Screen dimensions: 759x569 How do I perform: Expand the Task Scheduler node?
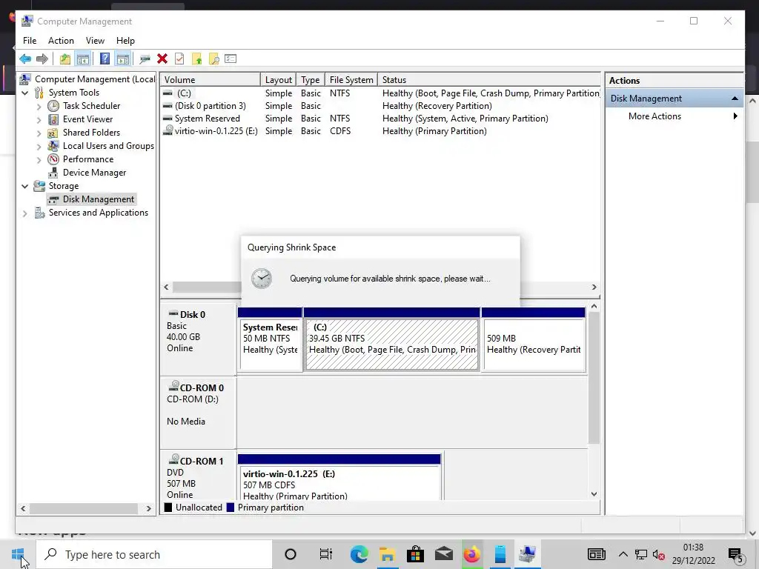point(39,107)
